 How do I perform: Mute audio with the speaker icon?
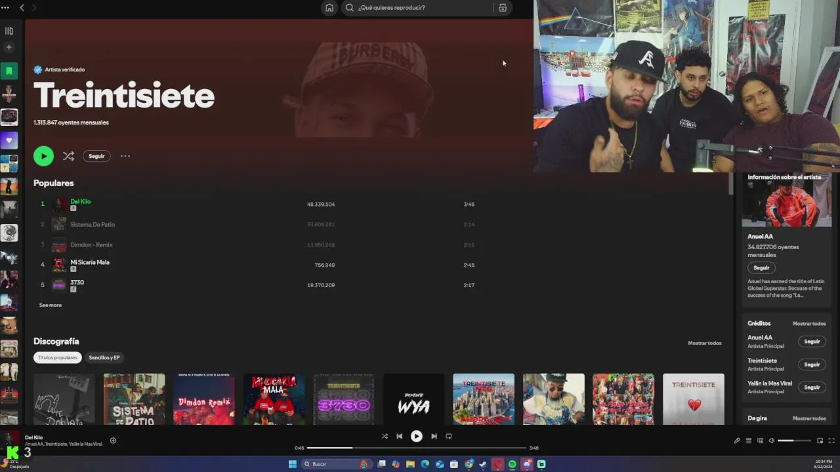[x=772, y=441]
